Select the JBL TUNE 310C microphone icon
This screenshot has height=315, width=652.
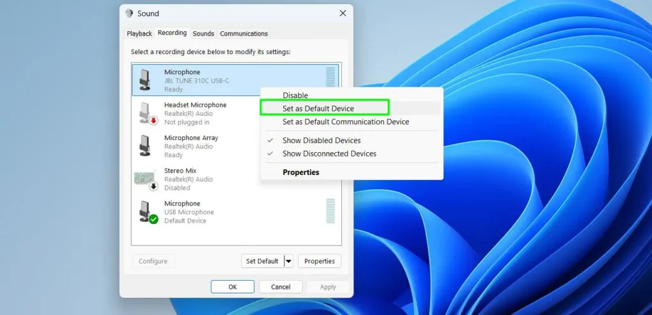(x=145, y=80)
